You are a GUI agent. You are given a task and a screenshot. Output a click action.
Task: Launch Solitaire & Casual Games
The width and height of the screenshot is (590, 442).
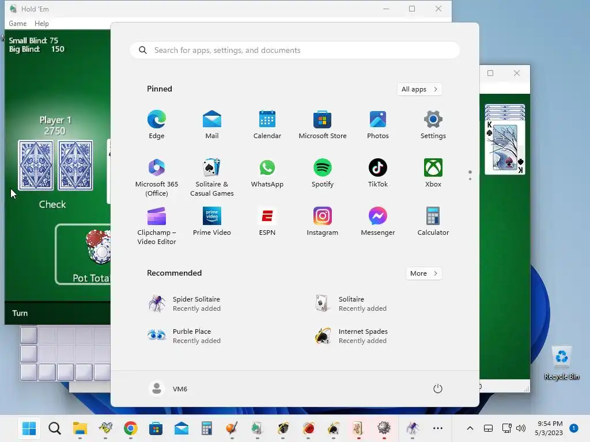pyautogui.click(x=212, y=177)
